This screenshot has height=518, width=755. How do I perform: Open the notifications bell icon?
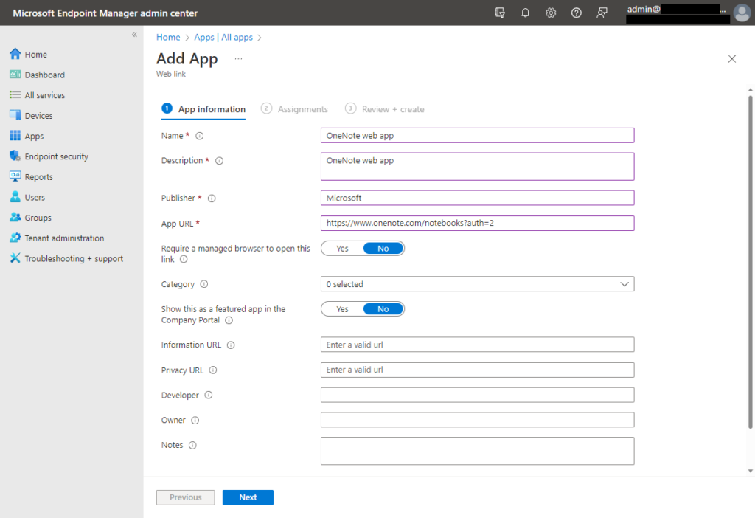coord(525,13)
